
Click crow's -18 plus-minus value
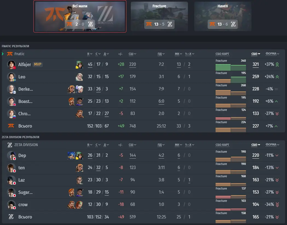click(x=121, y=204)
